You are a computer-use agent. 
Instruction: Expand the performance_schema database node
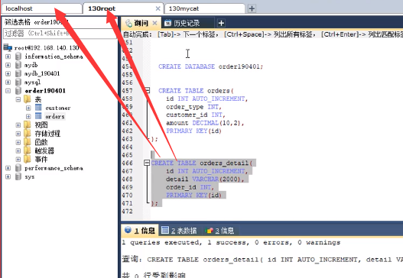pyautogui.click(x=8, y=168)
